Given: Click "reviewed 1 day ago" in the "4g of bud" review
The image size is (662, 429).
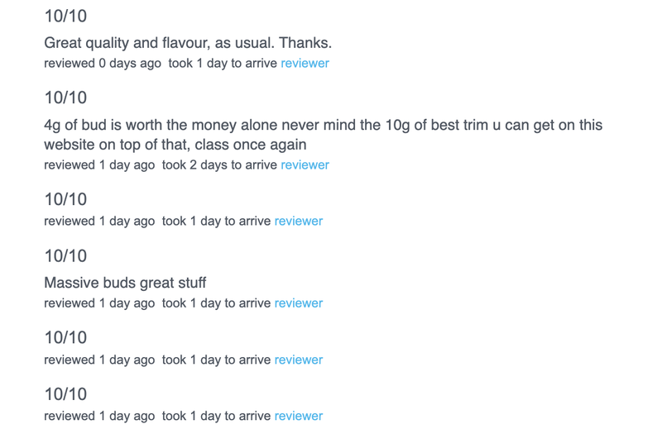Looking at the screenshot, I should click(x=99, y=165).
